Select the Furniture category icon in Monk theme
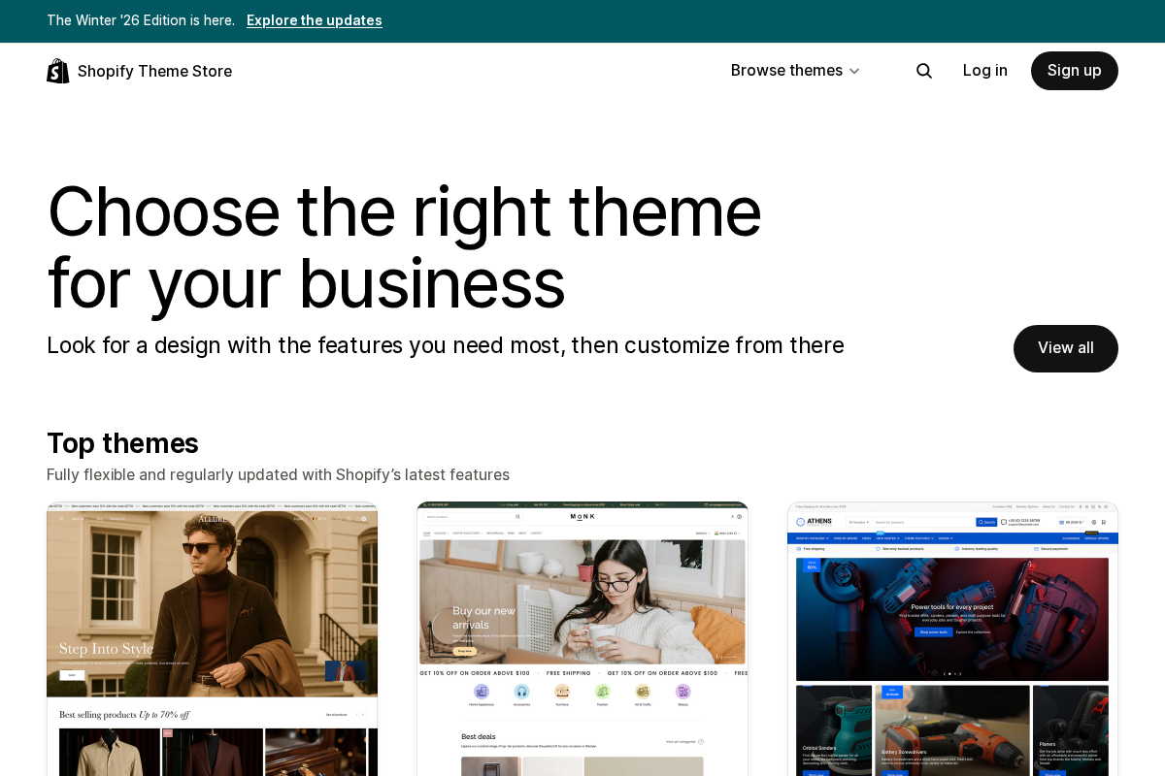Image resolution: width=1165 pixels, height=776 pixels. pyautogui.click(x=561, y=691)
